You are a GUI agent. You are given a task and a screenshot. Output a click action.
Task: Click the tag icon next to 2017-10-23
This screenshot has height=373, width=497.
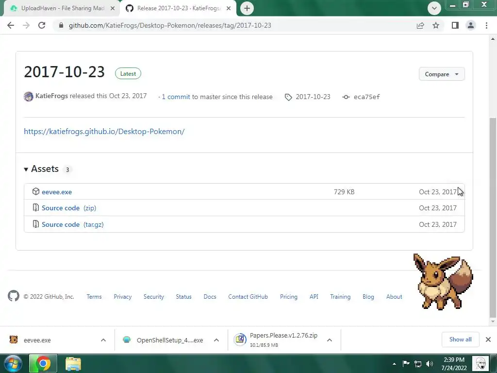click(288, 97)
